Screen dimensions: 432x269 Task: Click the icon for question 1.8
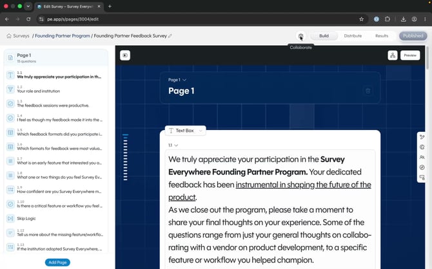coord(10,175)
